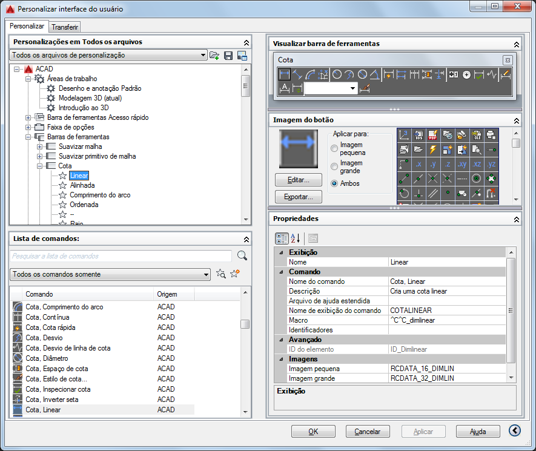Select the Quick Dimension lightning icon
536x451 pixels.
pyautogui.click(x=389, y=74)
